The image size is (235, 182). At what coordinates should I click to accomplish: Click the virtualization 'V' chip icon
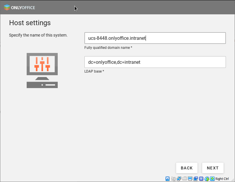point(201,179)
